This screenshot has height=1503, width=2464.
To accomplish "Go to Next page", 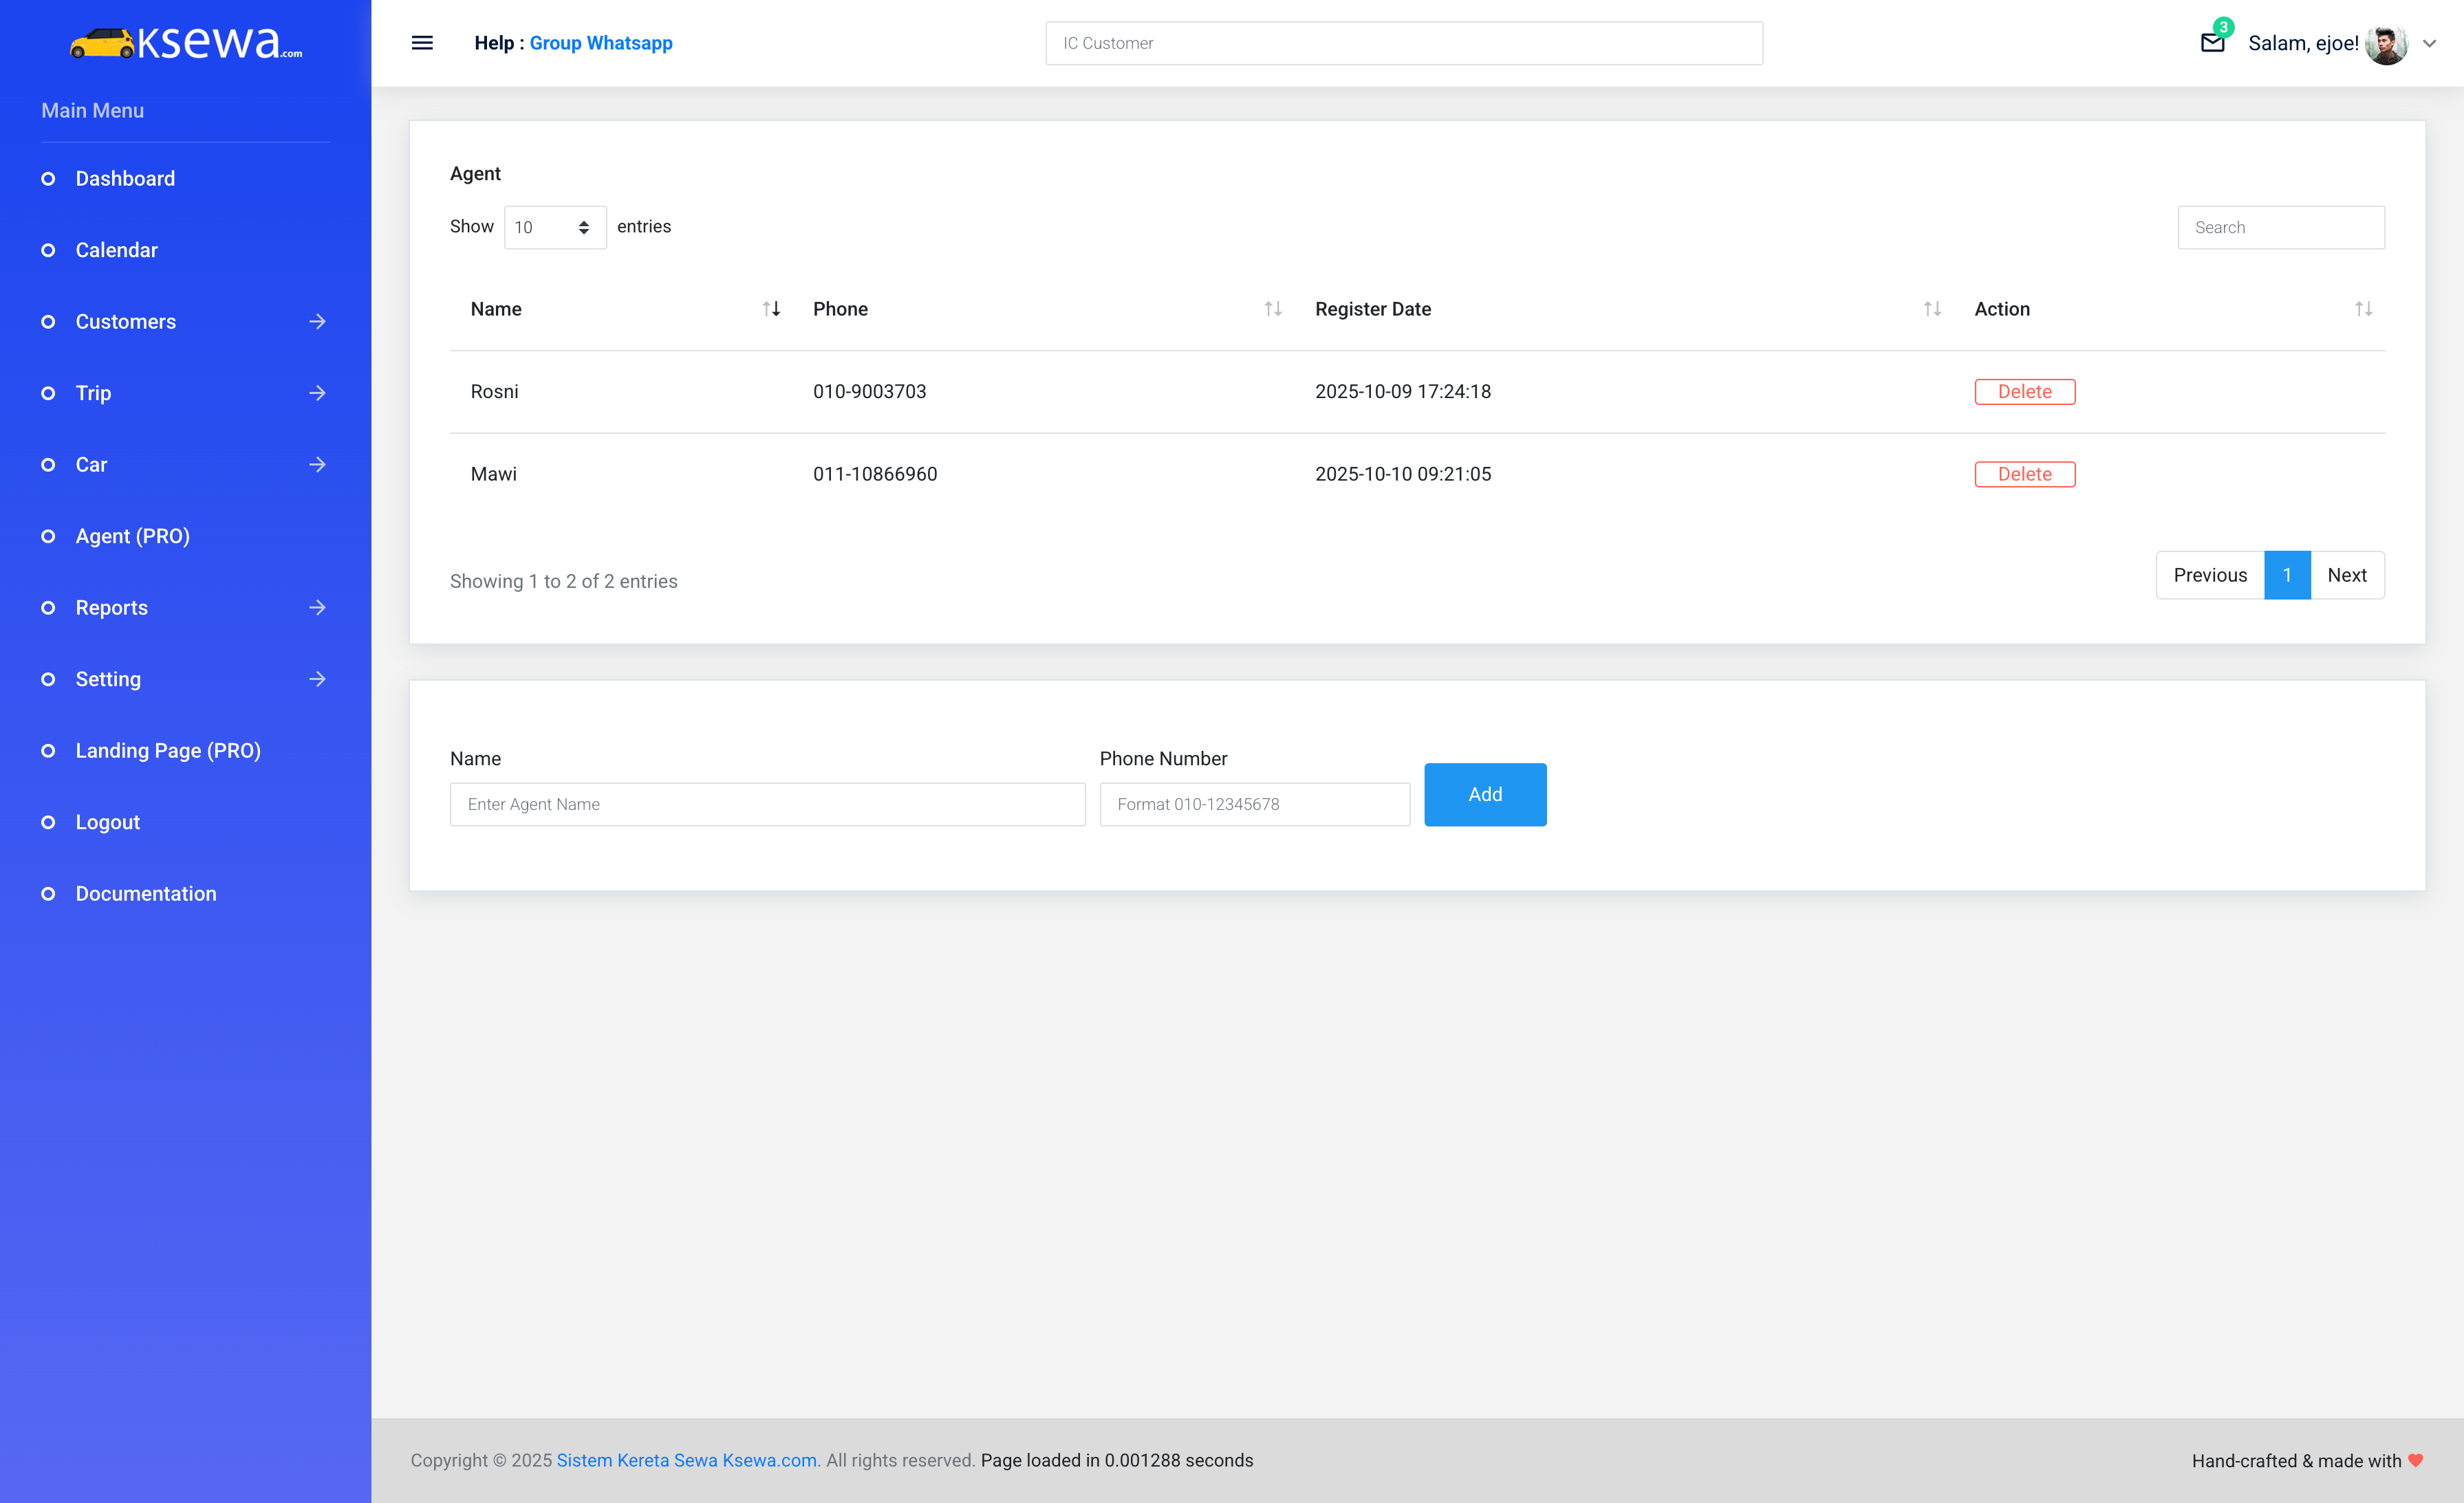I will pos(2347,575).
